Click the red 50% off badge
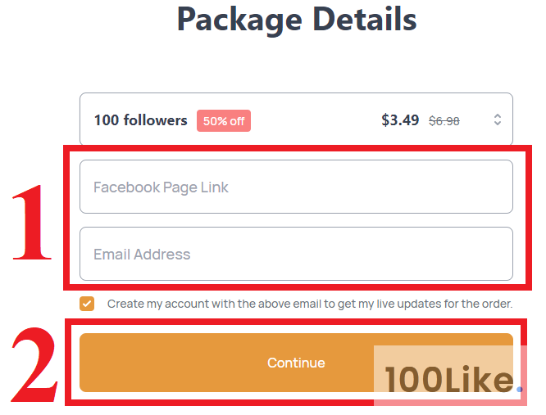The image size is (546, 415). click(224, 121)
